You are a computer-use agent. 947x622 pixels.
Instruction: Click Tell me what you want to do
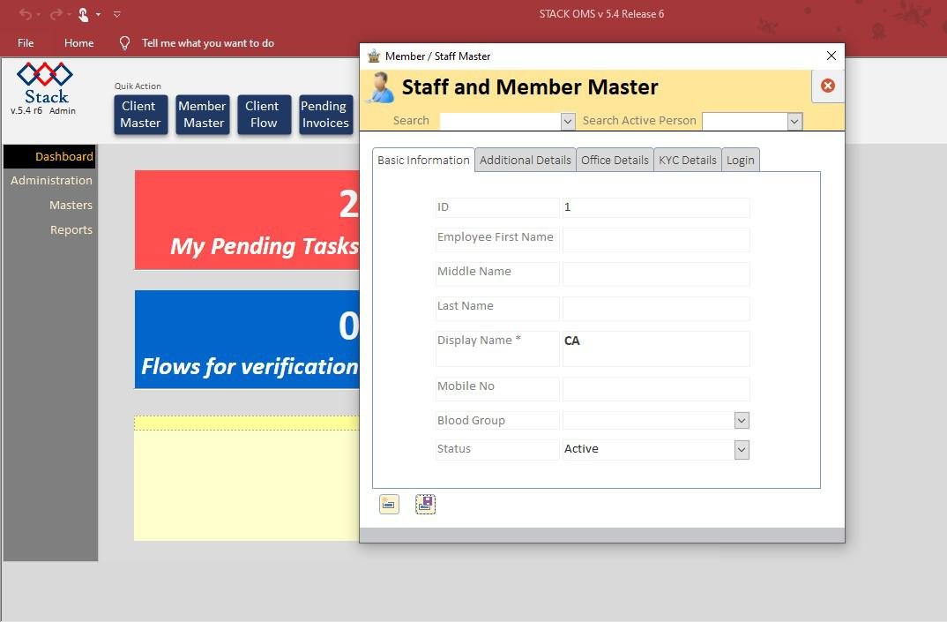click(x=208, y=43)
